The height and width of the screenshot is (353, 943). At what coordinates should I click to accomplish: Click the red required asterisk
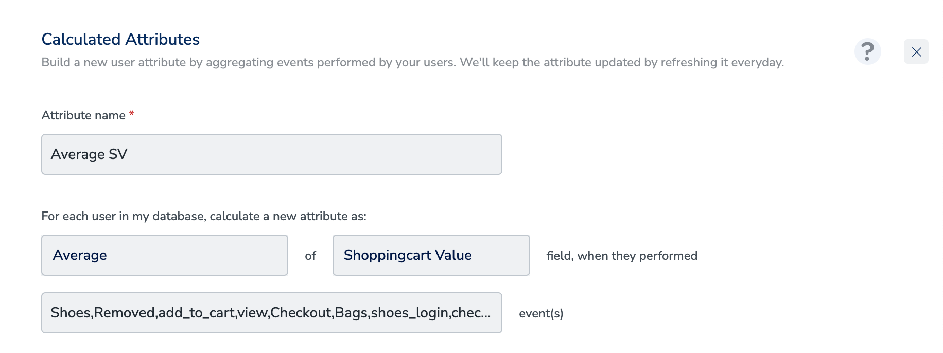coord(132,114)
